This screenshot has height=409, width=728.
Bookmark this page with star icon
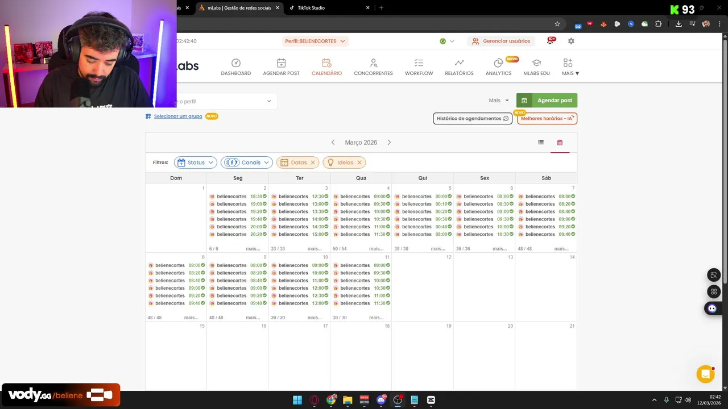[x=557, y=24]
